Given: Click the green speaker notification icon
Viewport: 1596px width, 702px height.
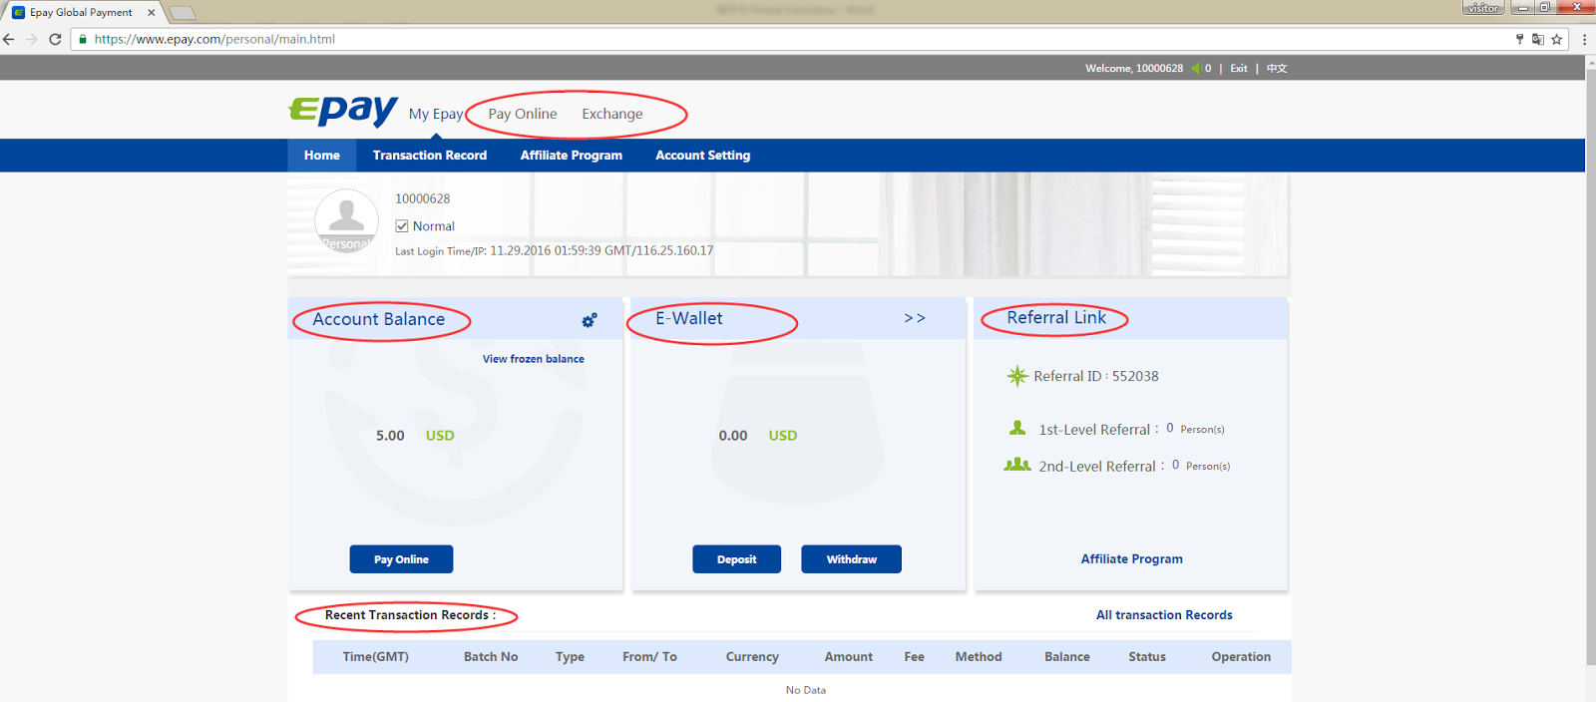Looking at the screenshot, I should (1195, 69).
